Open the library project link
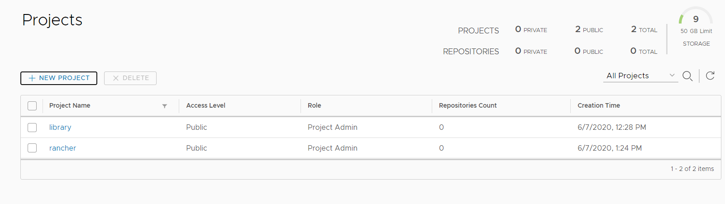Image resolution: width=725 pixels, height=204 pixels. [60, 127]
